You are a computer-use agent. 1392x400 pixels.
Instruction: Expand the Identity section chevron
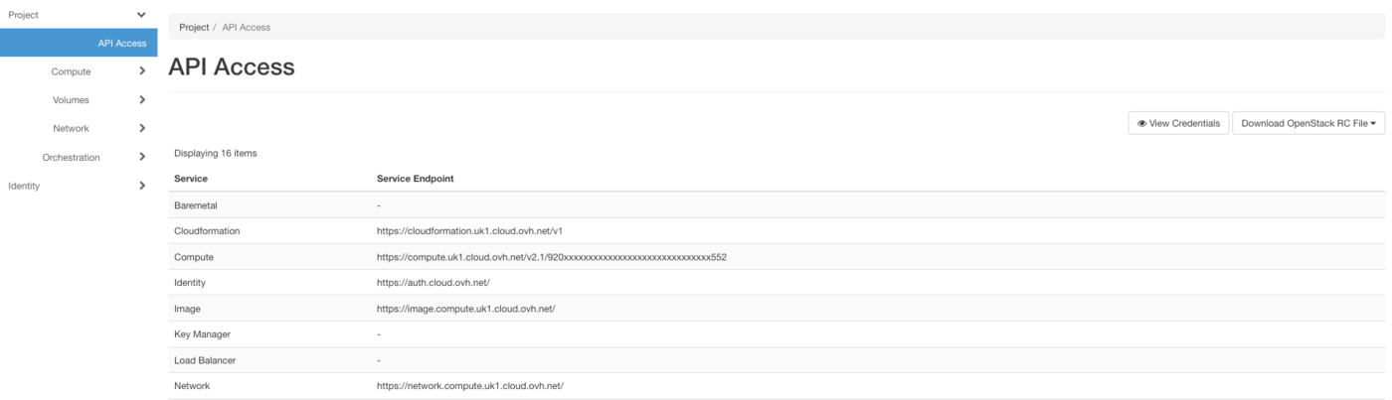click(142, 186)
